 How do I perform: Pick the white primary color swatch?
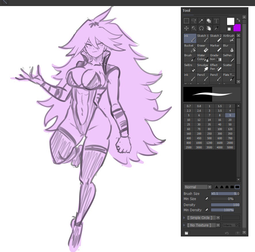tap(231, 21)
